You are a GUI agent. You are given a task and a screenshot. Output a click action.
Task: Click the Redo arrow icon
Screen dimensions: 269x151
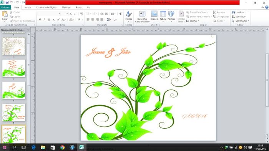(x=18, y=2)
